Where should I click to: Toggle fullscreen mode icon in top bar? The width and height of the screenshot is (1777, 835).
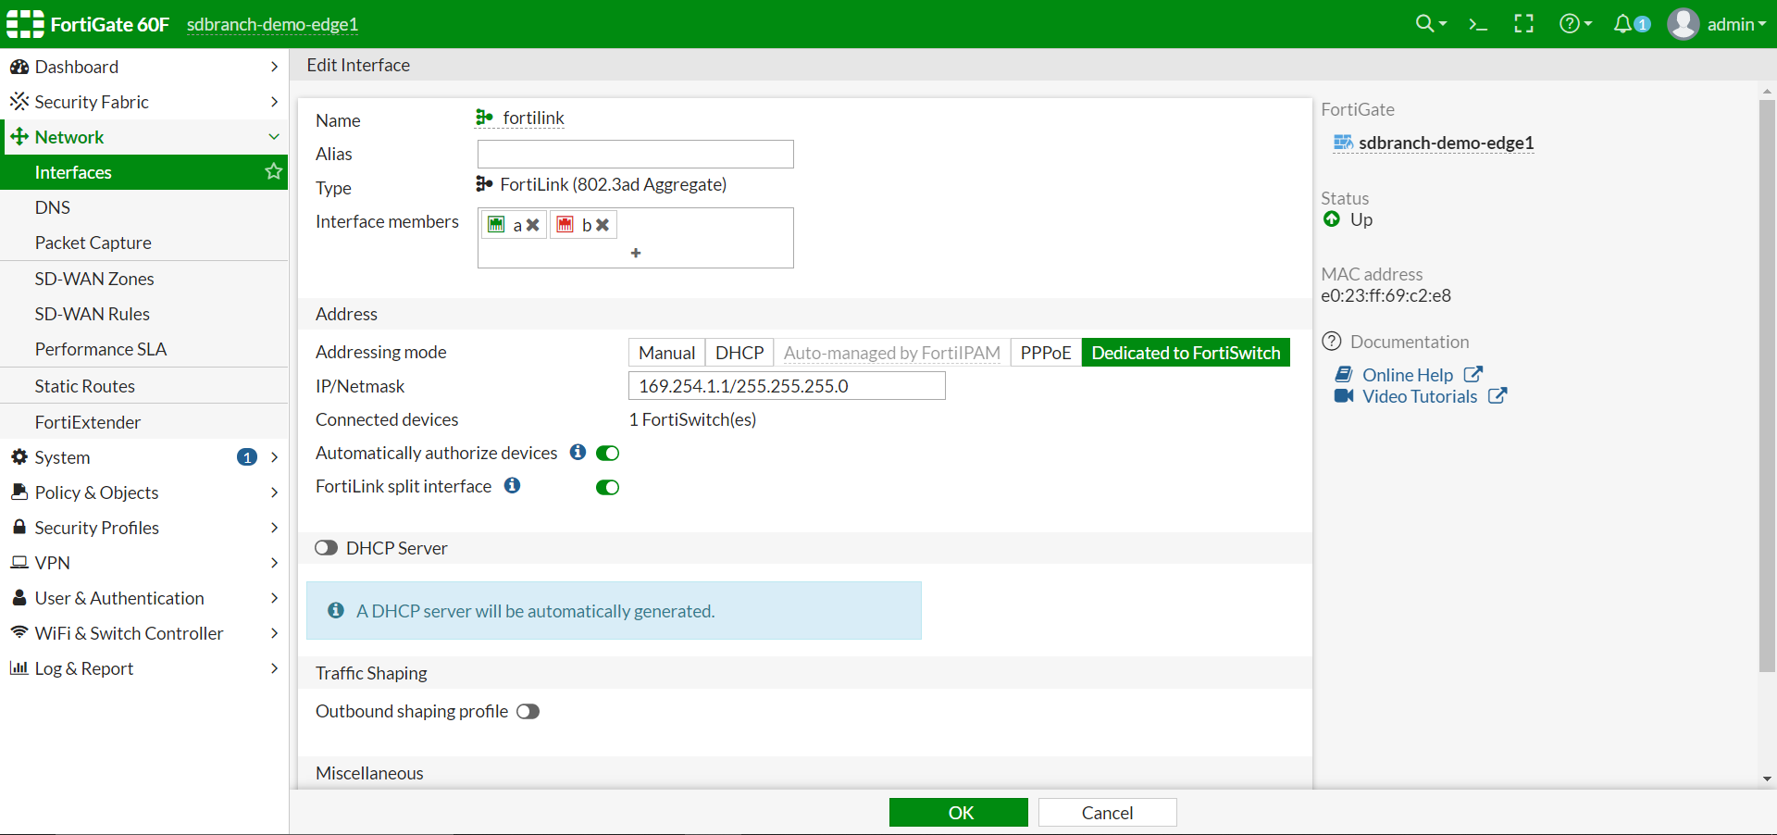1523,24
